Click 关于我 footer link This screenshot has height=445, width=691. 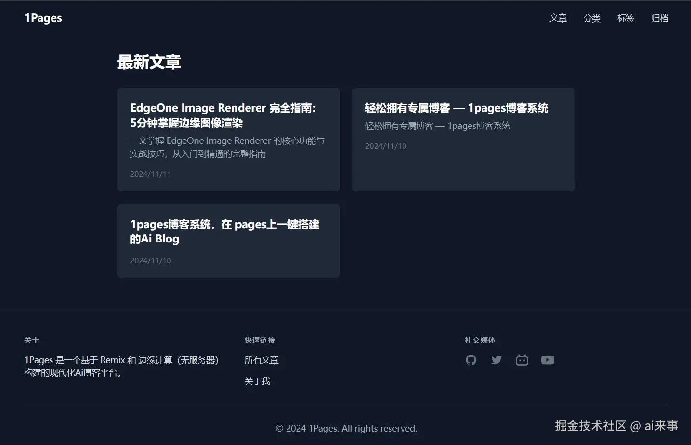tap(257, 381)
